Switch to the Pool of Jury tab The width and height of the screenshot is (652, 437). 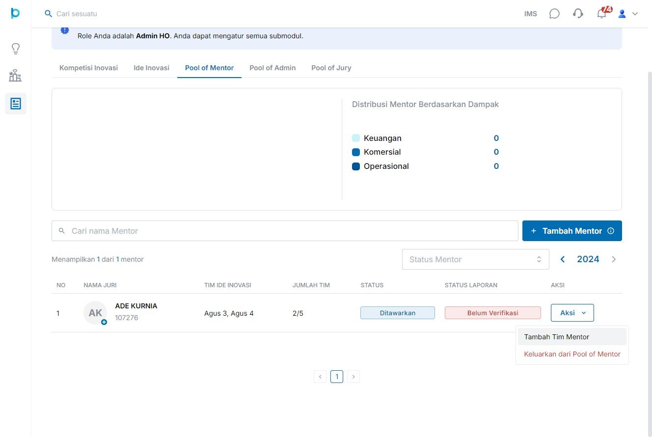pyautogui.click(x=331, y=68)
